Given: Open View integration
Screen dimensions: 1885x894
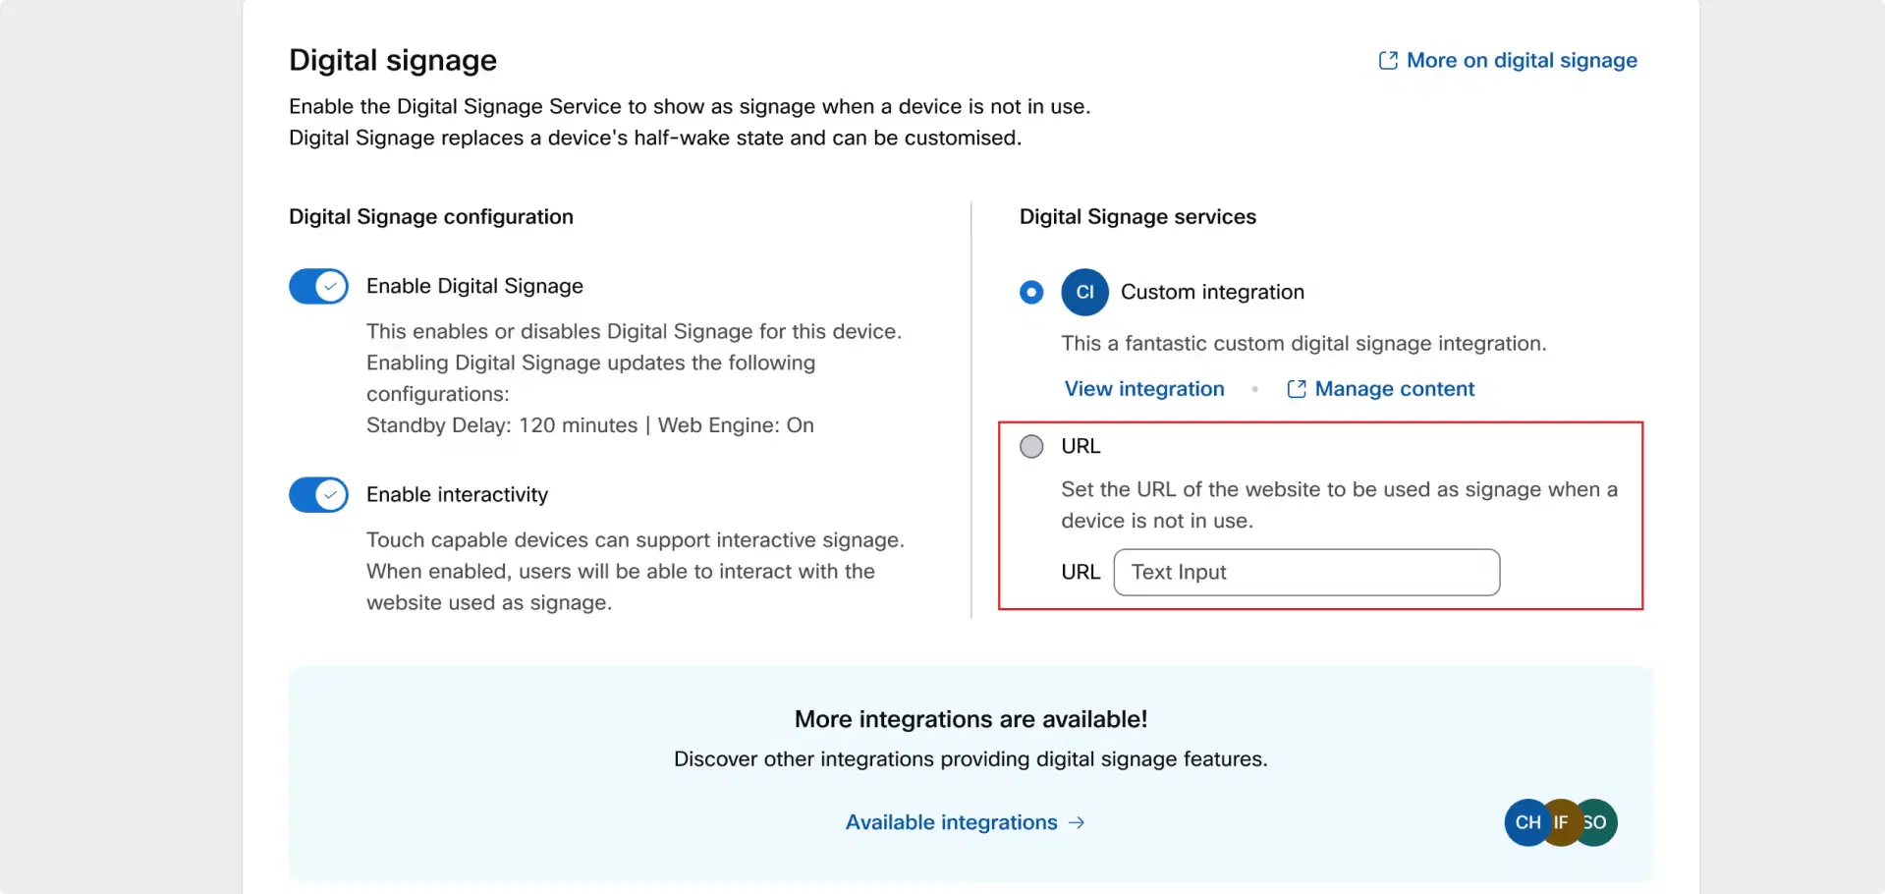Looking at the screenshot, I should 1143,389.
